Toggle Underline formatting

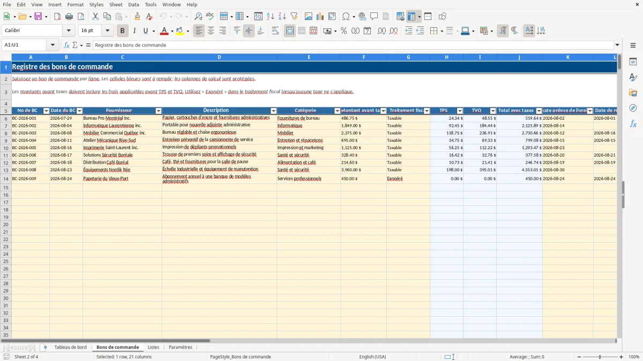pos(146,31)
